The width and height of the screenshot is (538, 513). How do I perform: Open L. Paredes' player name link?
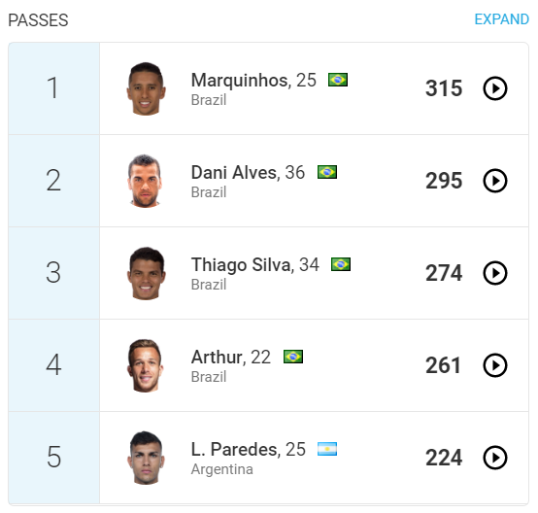pos(235,450)
